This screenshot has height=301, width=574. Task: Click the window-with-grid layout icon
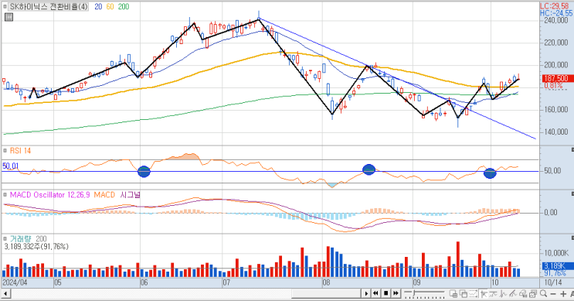tap(453, 293)
